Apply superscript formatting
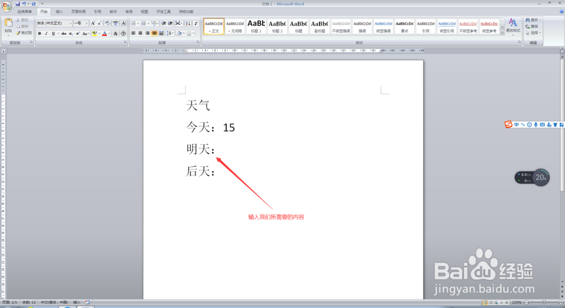 (77, 33)
